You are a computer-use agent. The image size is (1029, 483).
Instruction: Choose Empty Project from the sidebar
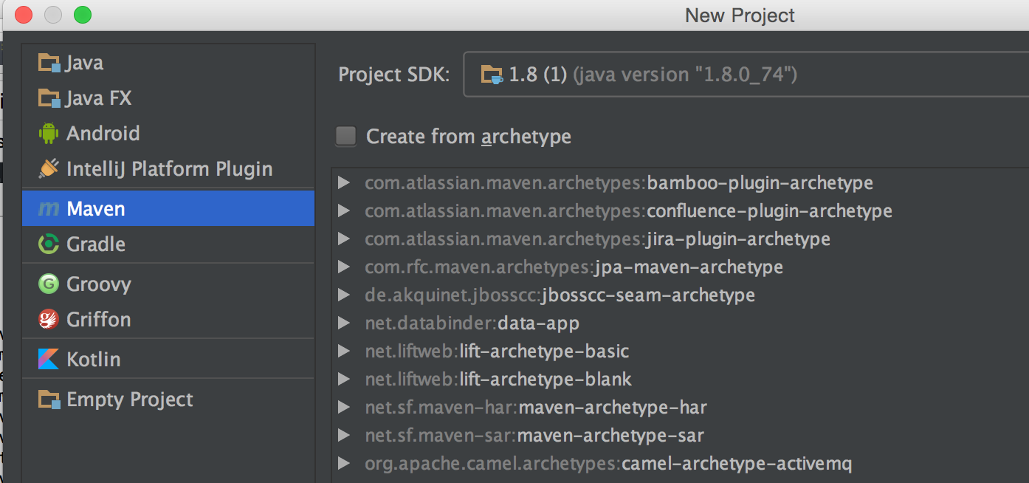click(x=129, y=400)
